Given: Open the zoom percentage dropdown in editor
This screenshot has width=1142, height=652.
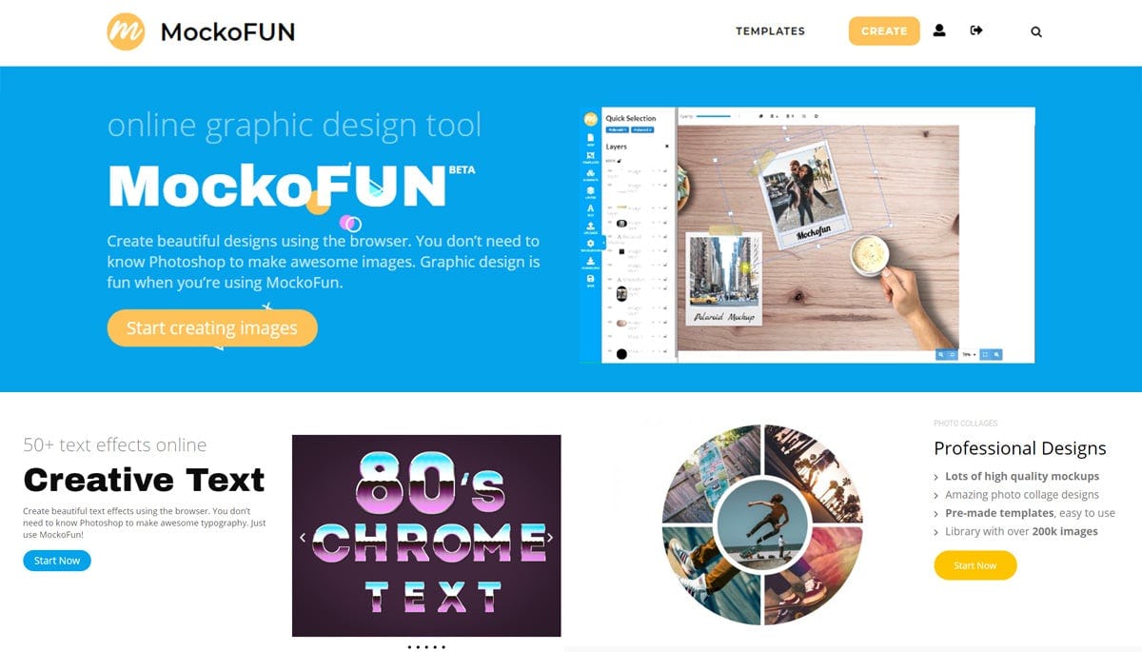Looking at the screenshot, I should click(969, 354).
